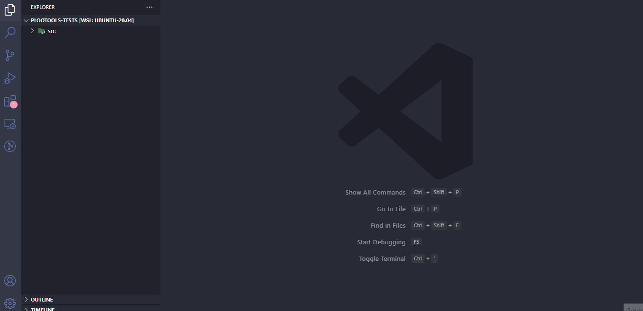Expand the OUTLINE panel
Screen dimensions: 643x311
[x=91, y=300]
